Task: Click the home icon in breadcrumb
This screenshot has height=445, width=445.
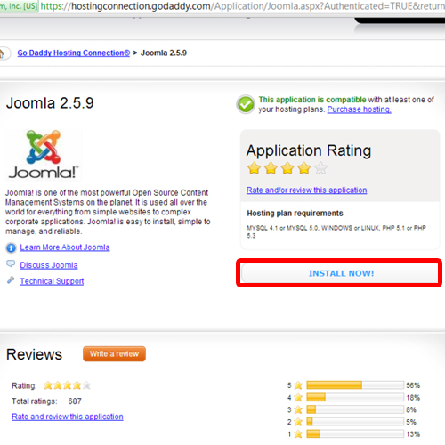Action: point(2,53)
